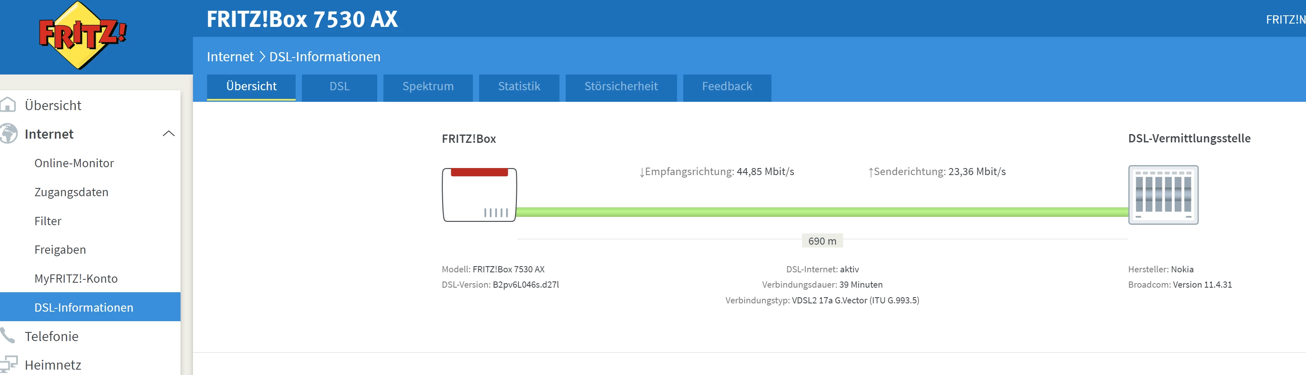Click the Modell: FRITZ!Box 7530 AX text
The height and width of the screenshot is (375, 1306).
click(x=493, y=269)
